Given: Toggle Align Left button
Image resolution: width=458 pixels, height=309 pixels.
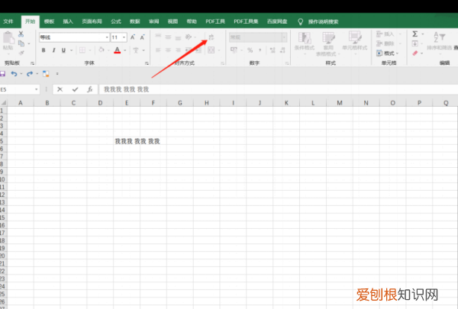Looking at the screenshot, I should point(158,50).
